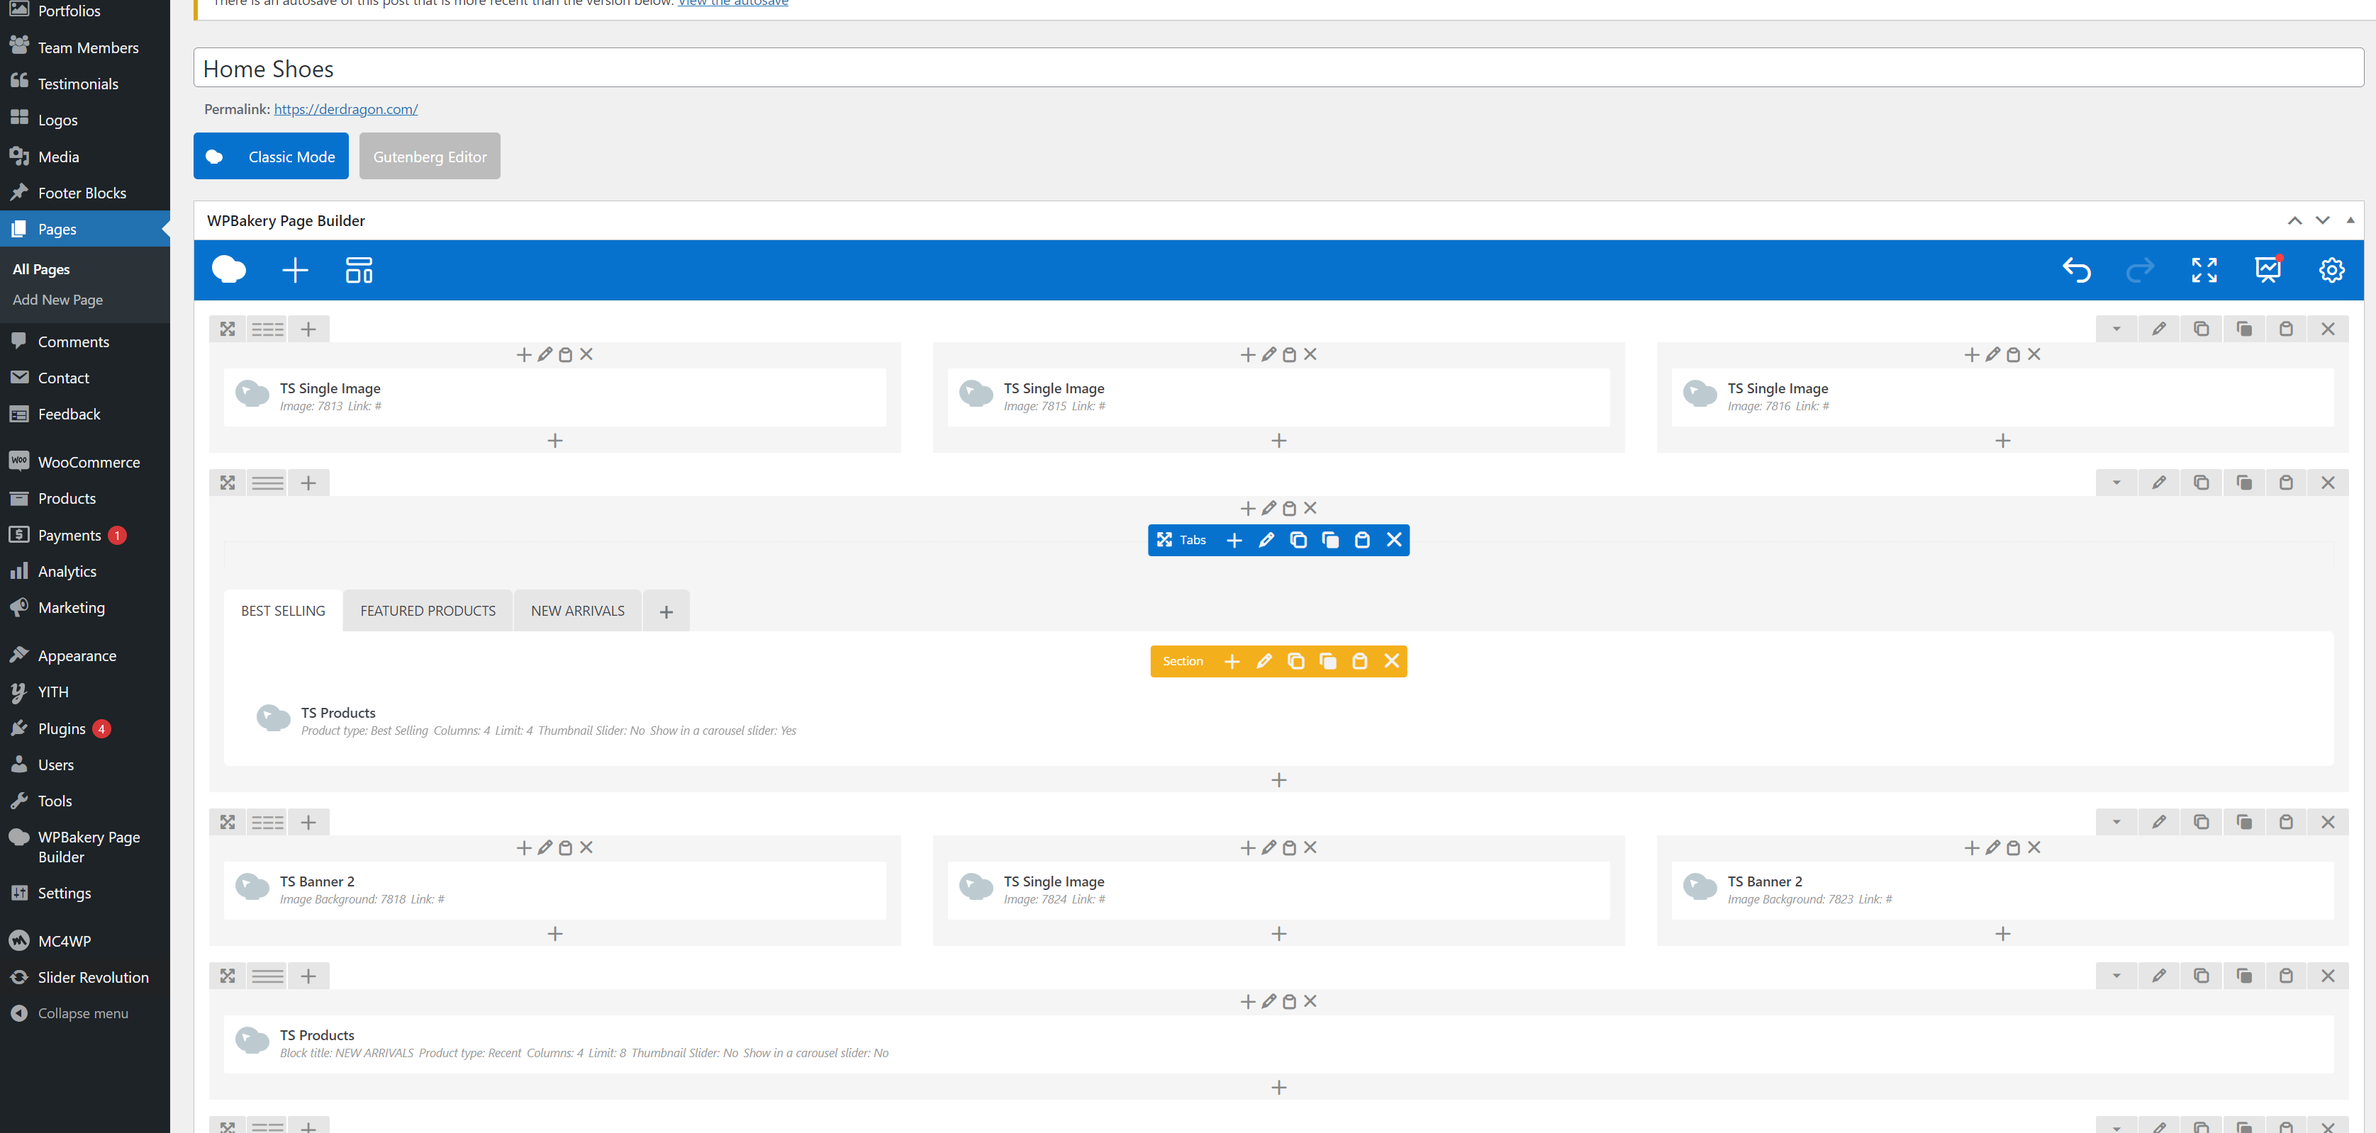Duplicate the Section using its copy icon
This screenshot has height=1133, width=2376.
(1297, 661)
